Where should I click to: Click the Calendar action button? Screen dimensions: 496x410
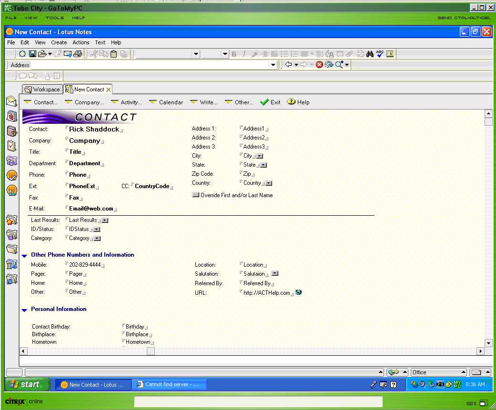pos(166,102)
